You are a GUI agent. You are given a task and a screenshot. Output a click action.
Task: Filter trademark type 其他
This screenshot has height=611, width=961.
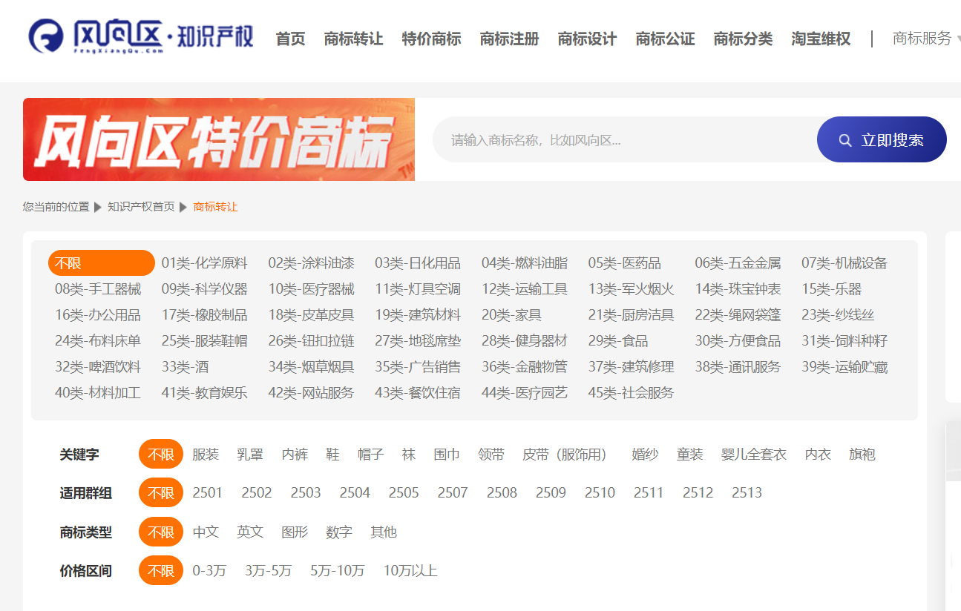[384, 532]
